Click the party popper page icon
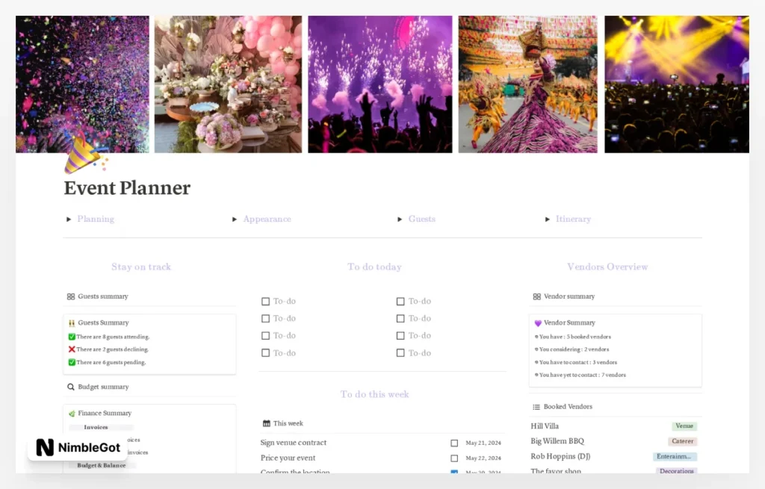765x489 pixels. tap(84, 156)
